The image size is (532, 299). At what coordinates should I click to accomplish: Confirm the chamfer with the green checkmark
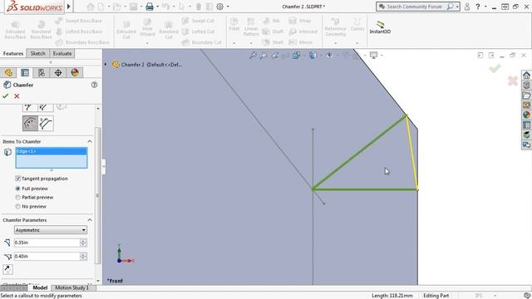pyautogui.click(x=5, y=96)
